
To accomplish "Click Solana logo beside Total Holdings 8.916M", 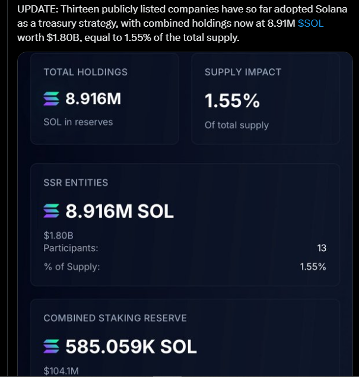I will [x=52, y=99].
